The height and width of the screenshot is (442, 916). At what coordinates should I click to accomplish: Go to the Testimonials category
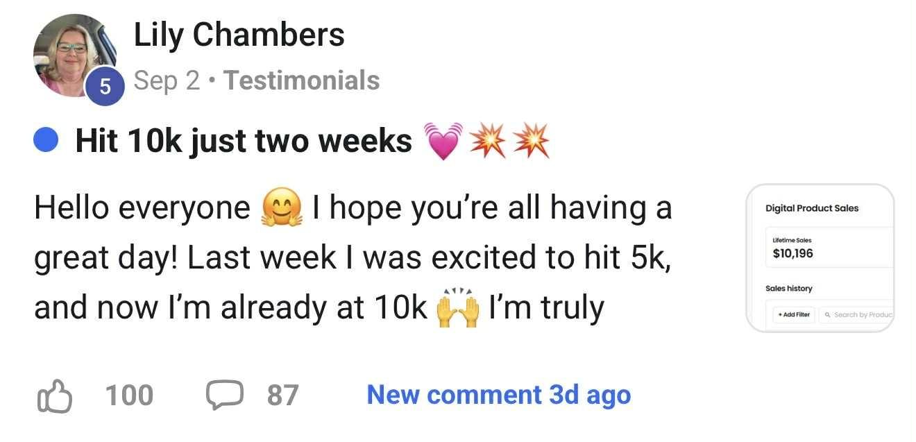301,80
